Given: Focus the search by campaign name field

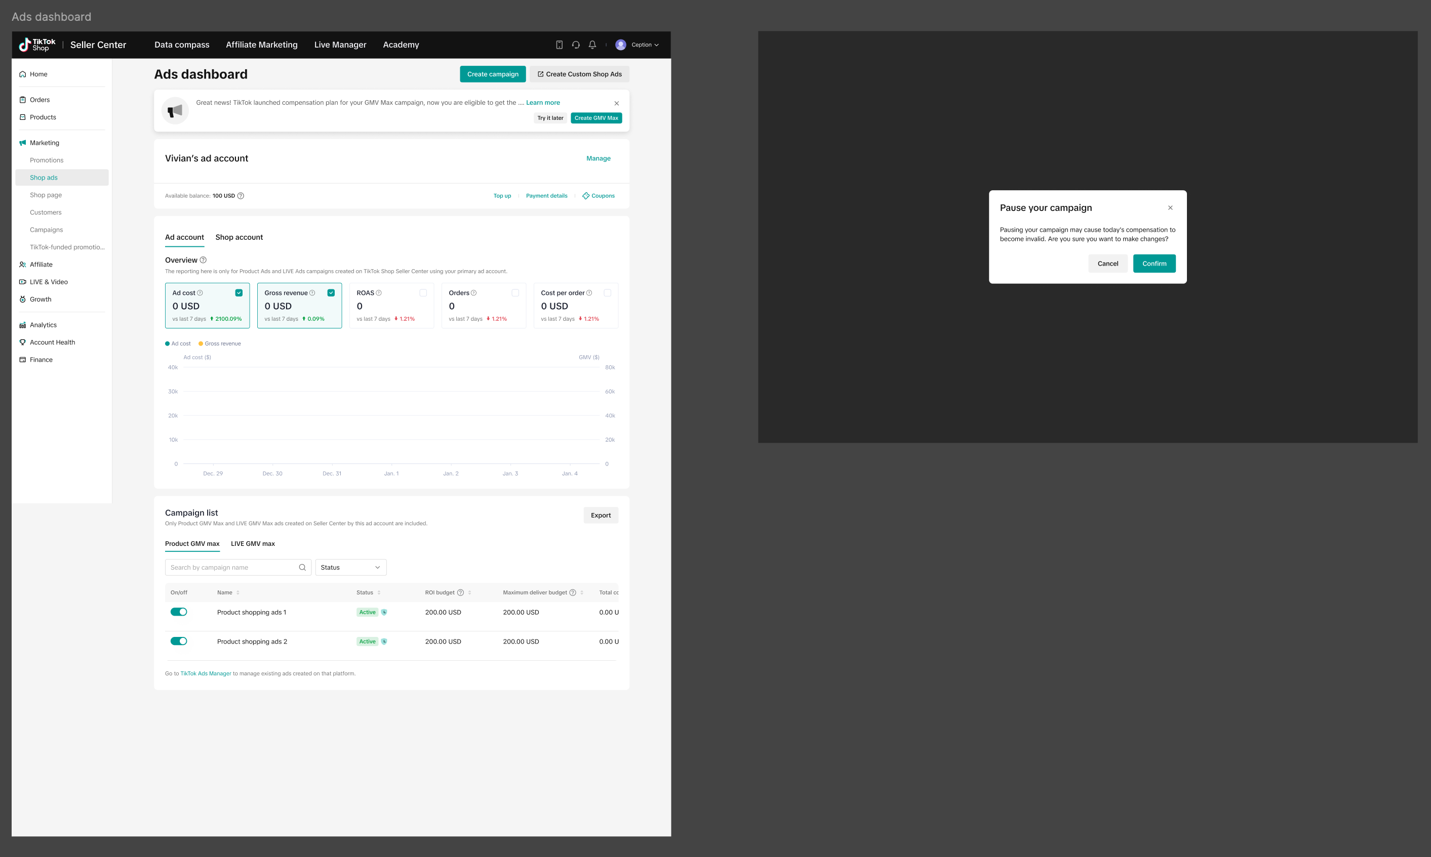Looking at the screenshot, I should click(231, 567).
